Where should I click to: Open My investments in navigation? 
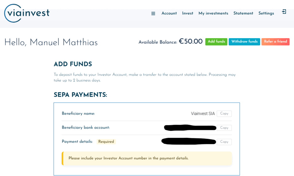[x=213, y=13]
